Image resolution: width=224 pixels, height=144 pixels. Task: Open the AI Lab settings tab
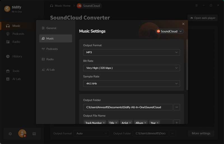pos(55,69)
